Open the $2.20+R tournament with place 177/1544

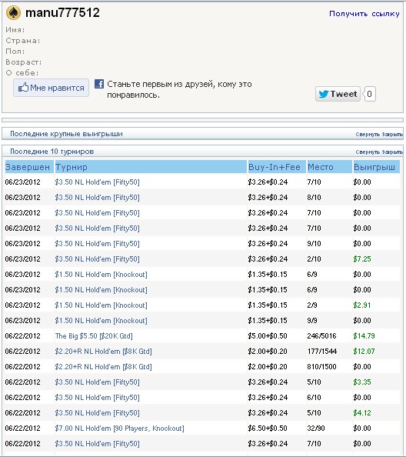point(103,351)
